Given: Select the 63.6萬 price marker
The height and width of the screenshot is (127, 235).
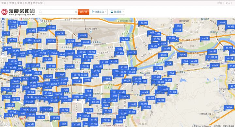Looking at the screenshot, I should coord(147,107).
